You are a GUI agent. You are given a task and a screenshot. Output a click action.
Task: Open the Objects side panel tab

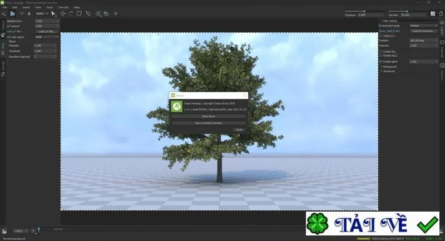tap(442, 71)
